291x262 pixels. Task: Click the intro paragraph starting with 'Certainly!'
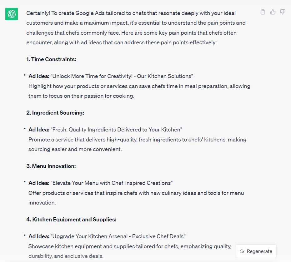(136, 28)
